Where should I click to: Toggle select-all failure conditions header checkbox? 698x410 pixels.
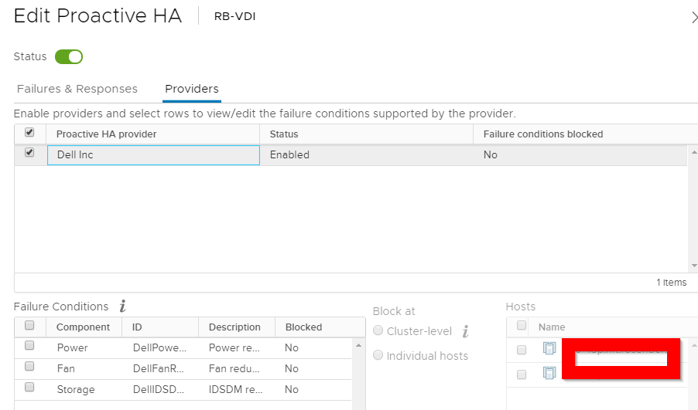click(x=29, y=325)
